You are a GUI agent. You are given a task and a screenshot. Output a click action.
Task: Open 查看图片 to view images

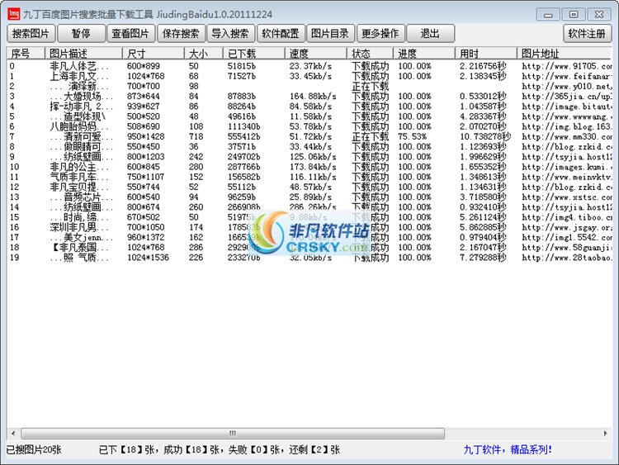130,34
